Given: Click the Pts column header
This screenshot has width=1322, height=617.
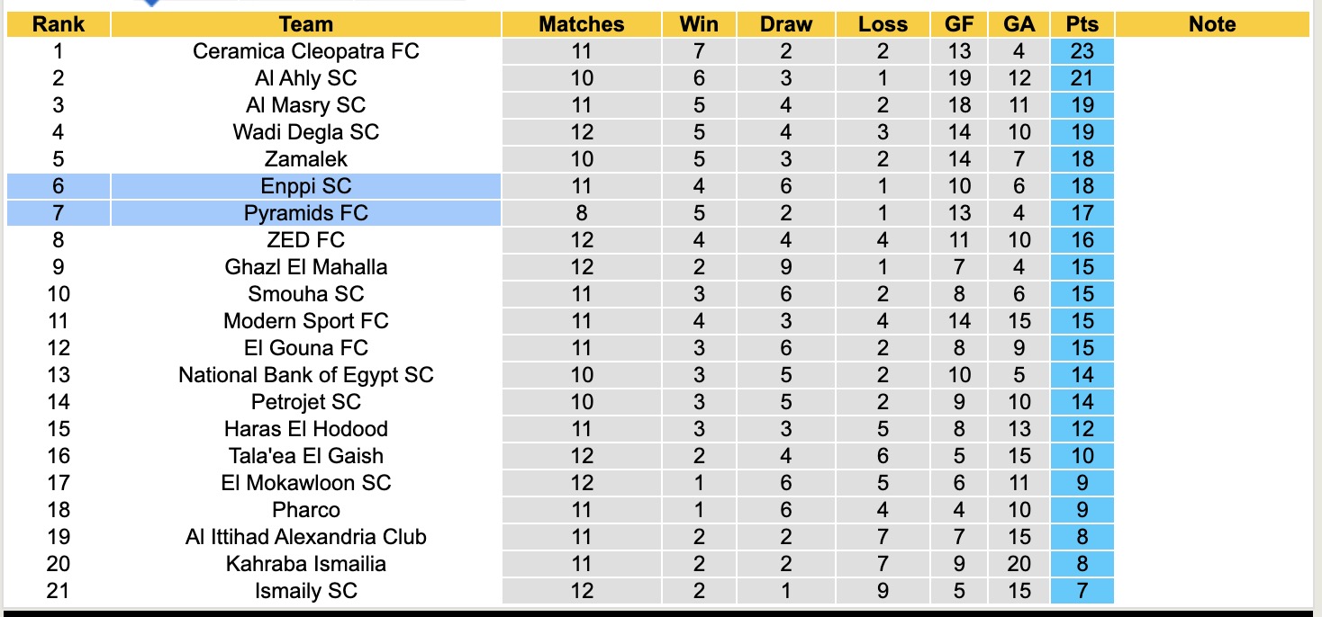Looking at the screenshot, I should pos(1082,24).
